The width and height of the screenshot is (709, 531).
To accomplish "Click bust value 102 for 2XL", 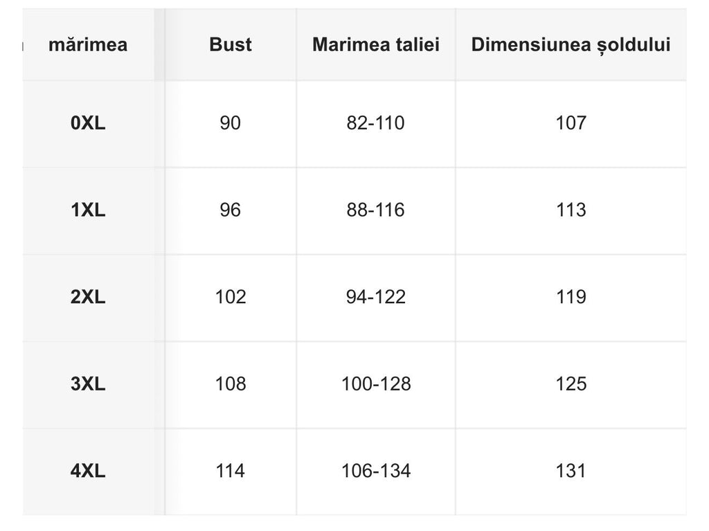I will point(230,297).
